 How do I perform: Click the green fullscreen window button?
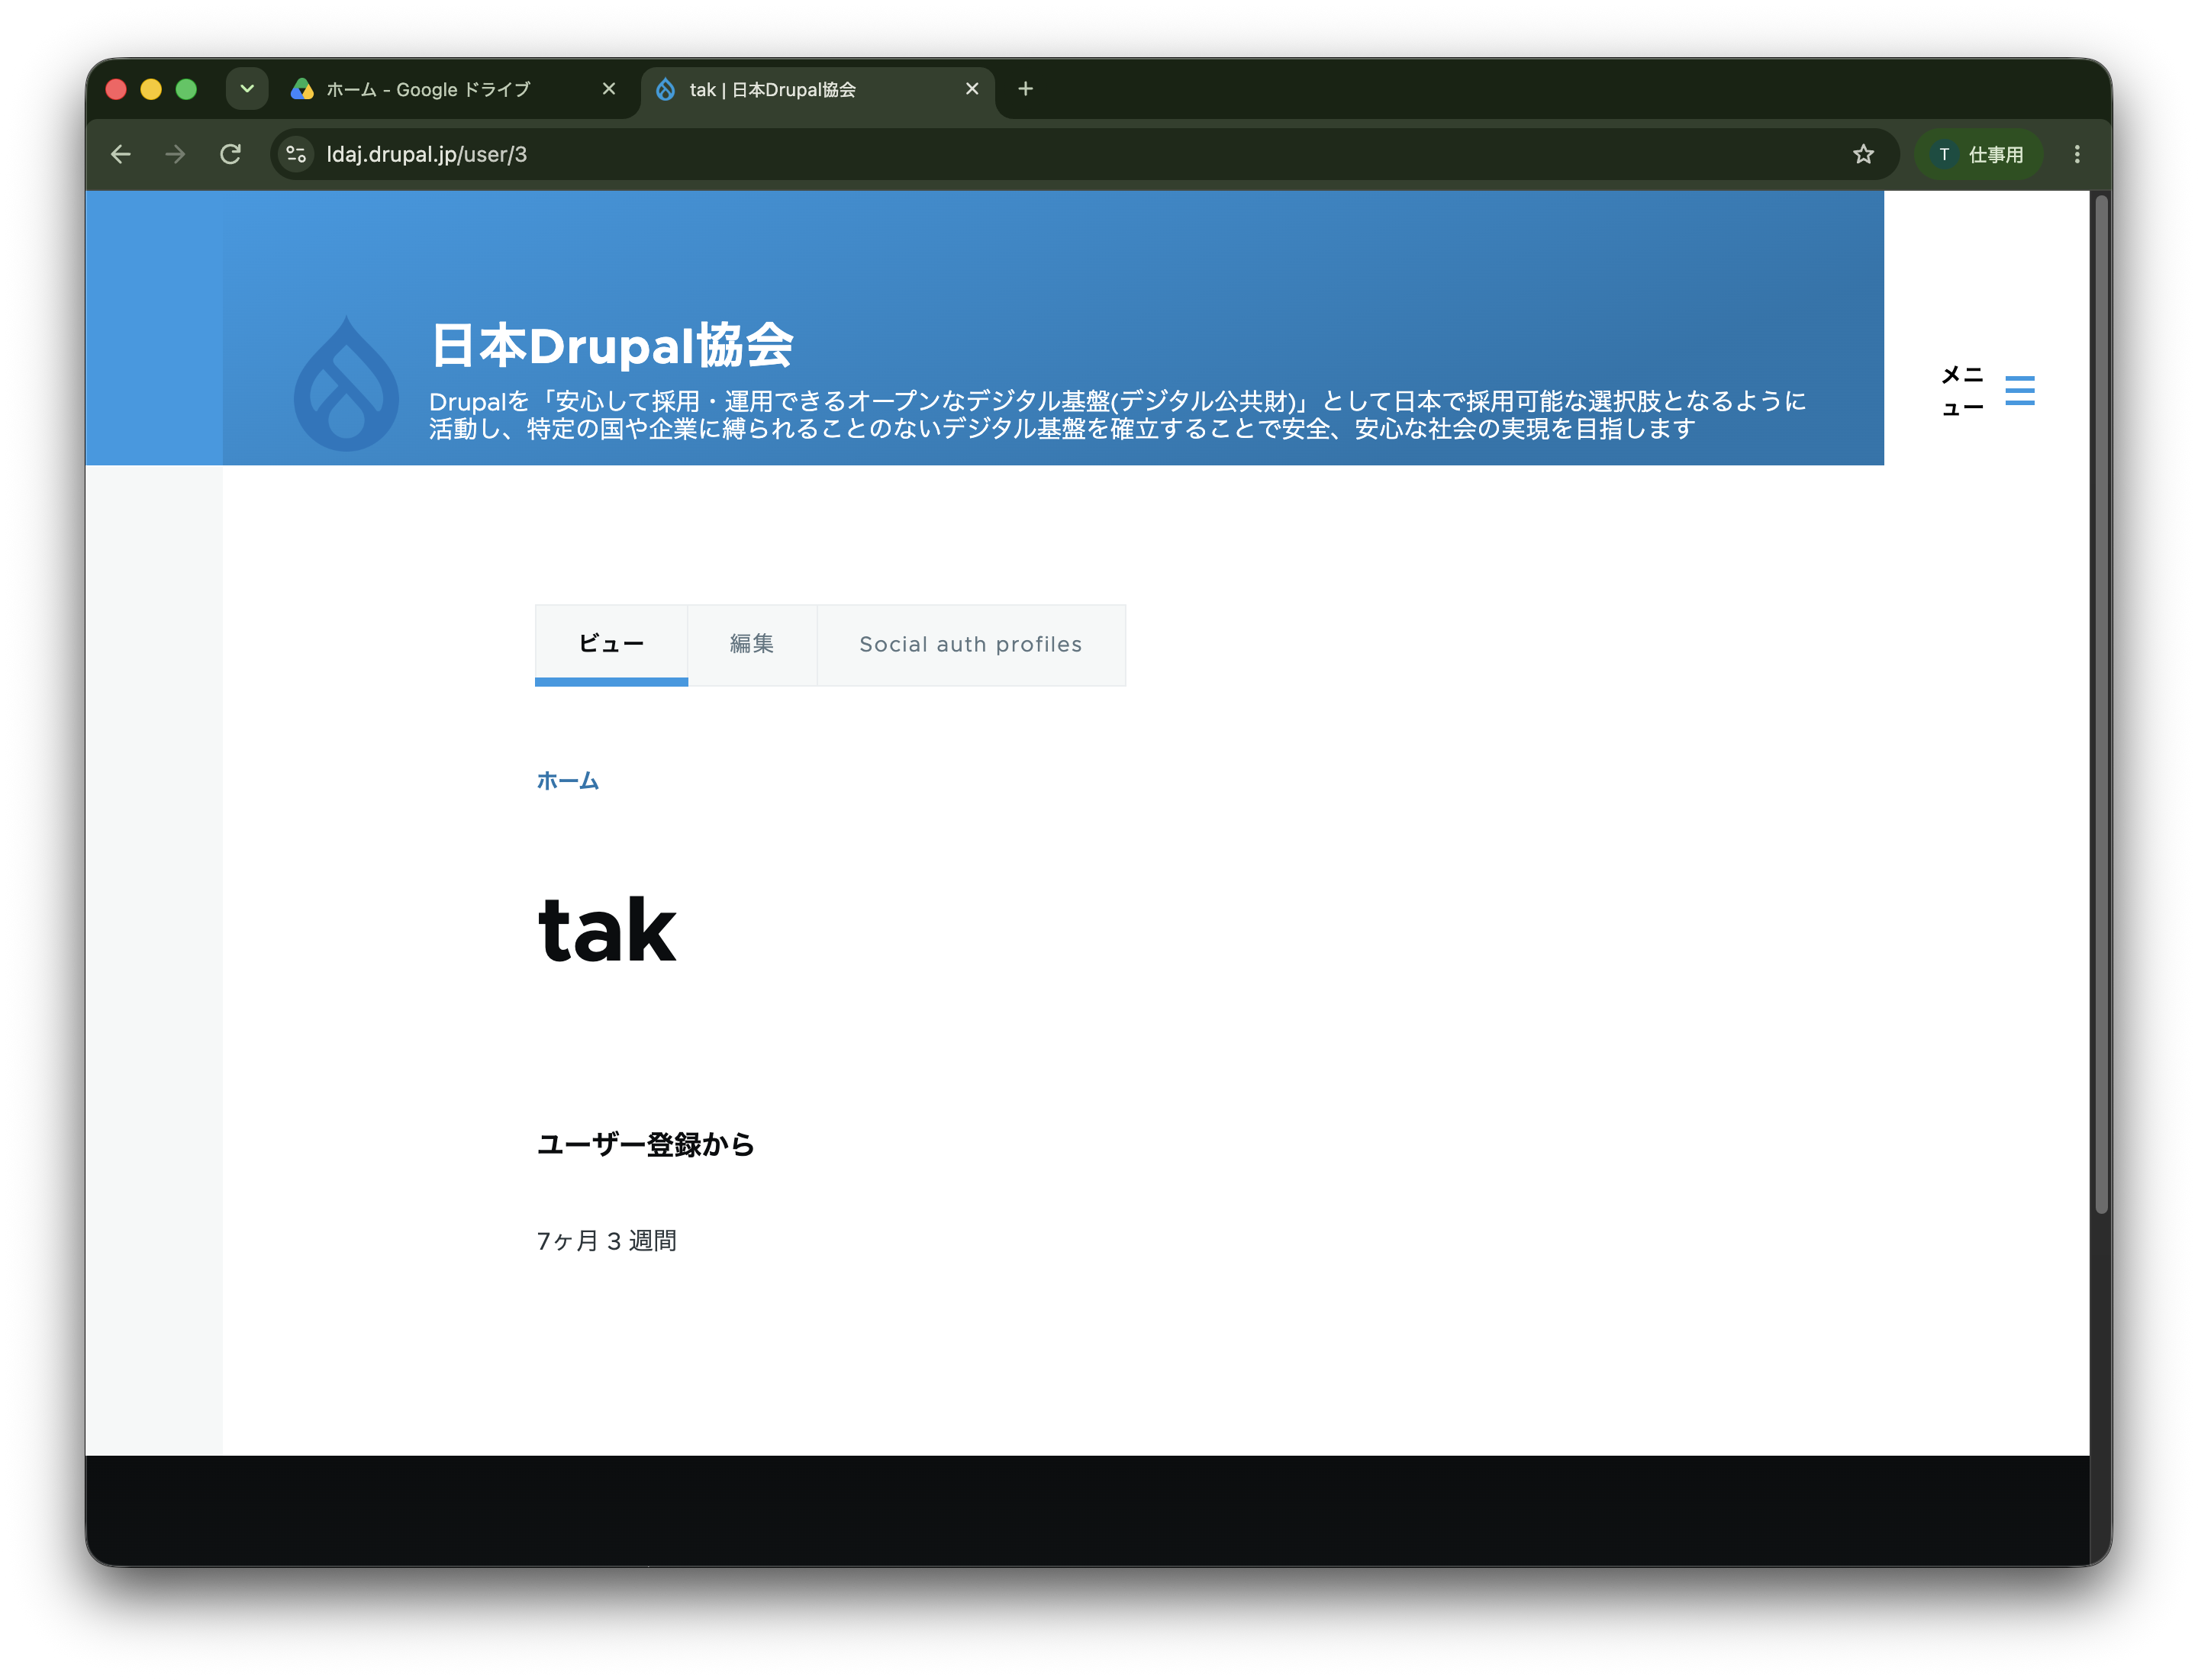pyautogui.click(x=186, y=89)
